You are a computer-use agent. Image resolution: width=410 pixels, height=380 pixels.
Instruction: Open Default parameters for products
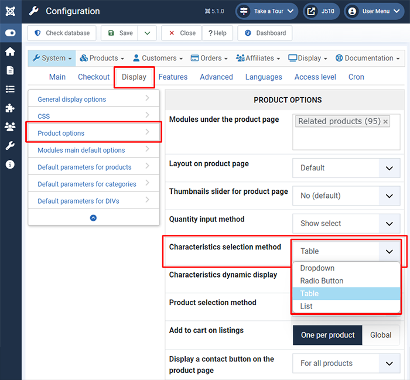coord(94,166)
